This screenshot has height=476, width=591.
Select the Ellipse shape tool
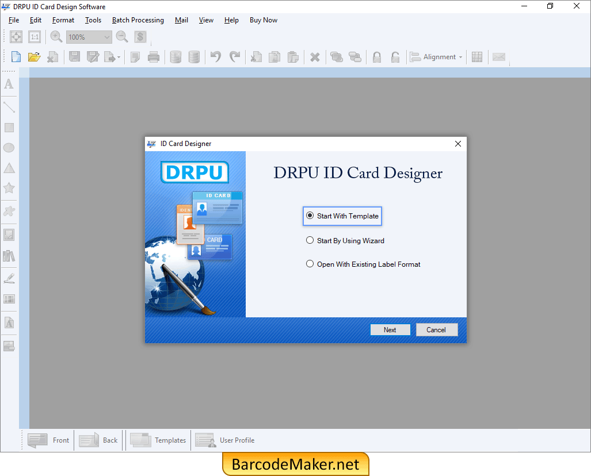pos(9,148)
